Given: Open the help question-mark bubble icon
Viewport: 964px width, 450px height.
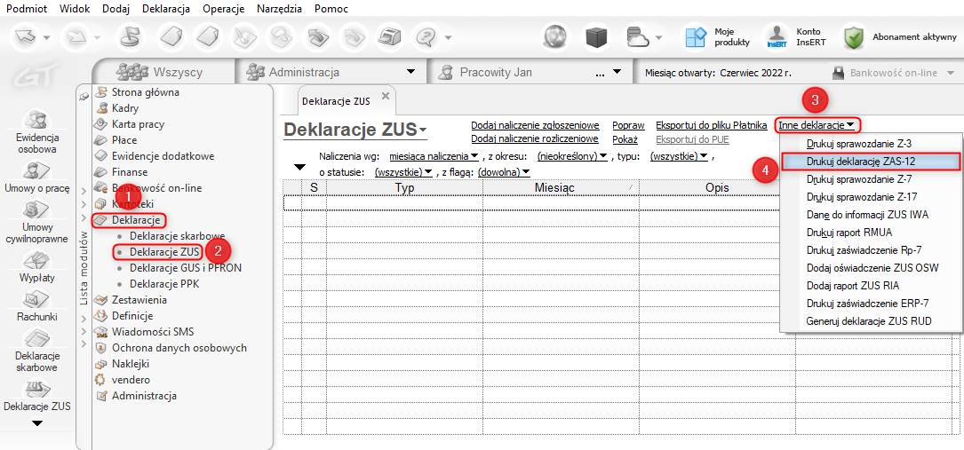Looking at the screenshot, I should click(x=426, y=37).
